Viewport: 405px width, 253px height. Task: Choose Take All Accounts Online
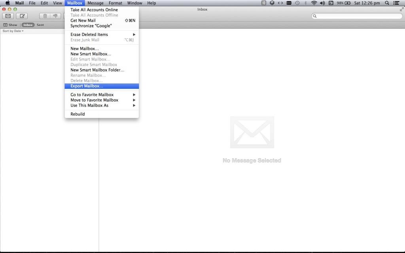(x=102, y=10)
